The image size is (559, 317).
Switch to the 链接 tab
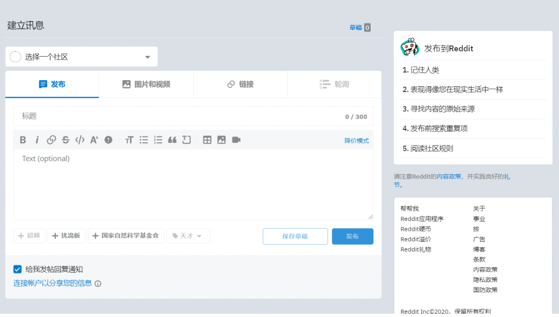pyautogui.click(x=241, y=85)
